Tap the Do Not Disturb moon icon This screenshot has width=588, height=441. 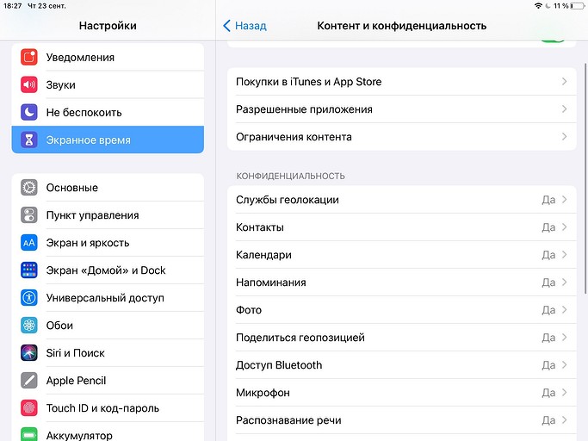tap(29, 113)
